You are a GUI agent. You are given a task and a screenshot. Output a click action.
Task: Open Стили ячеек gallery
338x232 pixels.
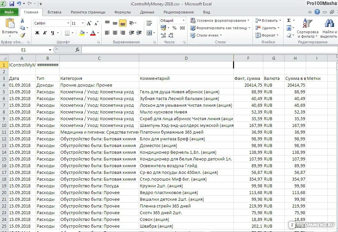coord(206,35)
